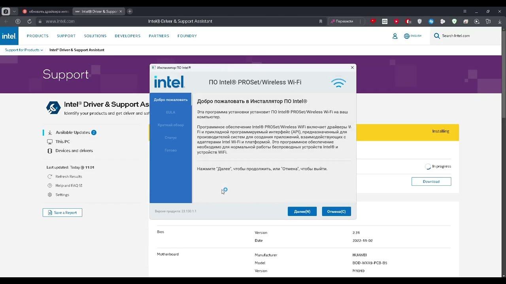The height and width of the screenshot is (284, 506).
Task: Click the red YouTube play extension icon
Action: pyautogui.click(x=396, y=21)
